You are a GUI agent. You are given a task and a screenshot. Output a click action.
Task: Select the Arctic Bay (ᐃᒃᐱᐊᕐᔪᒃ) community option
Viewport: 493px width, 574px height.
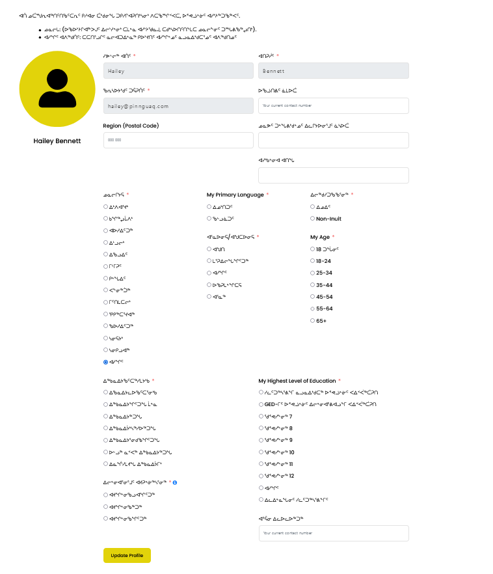(106, 207)
